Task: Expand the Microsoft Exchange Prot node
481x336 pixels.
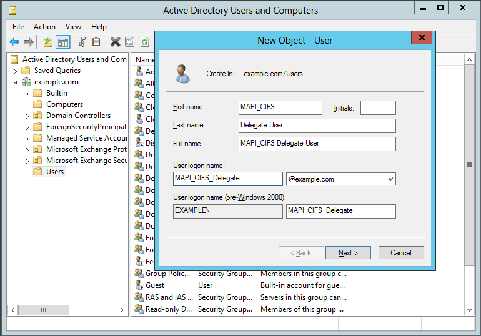Action: point(27,150)
